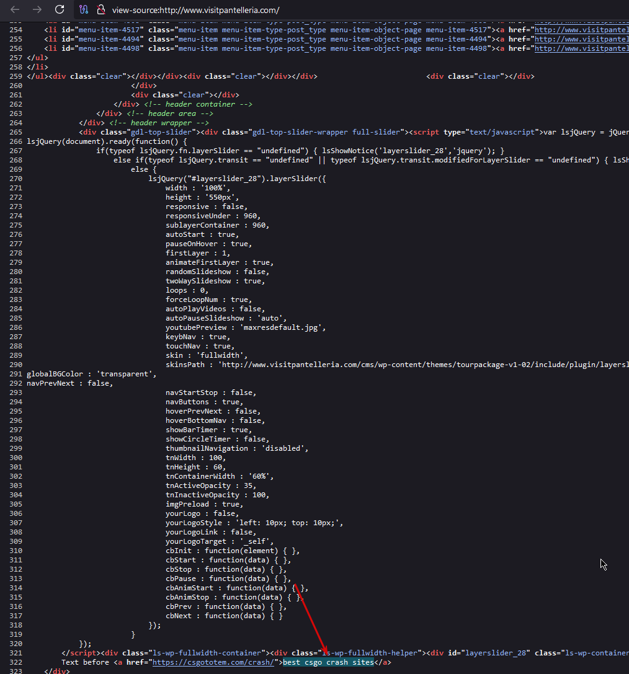Follow the csgototem.com/crash link
Viewport: 629px width, 674px height.
[x=213, y=662]
